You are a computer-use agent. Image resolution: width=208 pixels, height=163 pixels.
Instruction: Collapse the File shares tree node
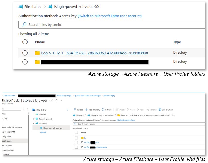click(33, 123)
